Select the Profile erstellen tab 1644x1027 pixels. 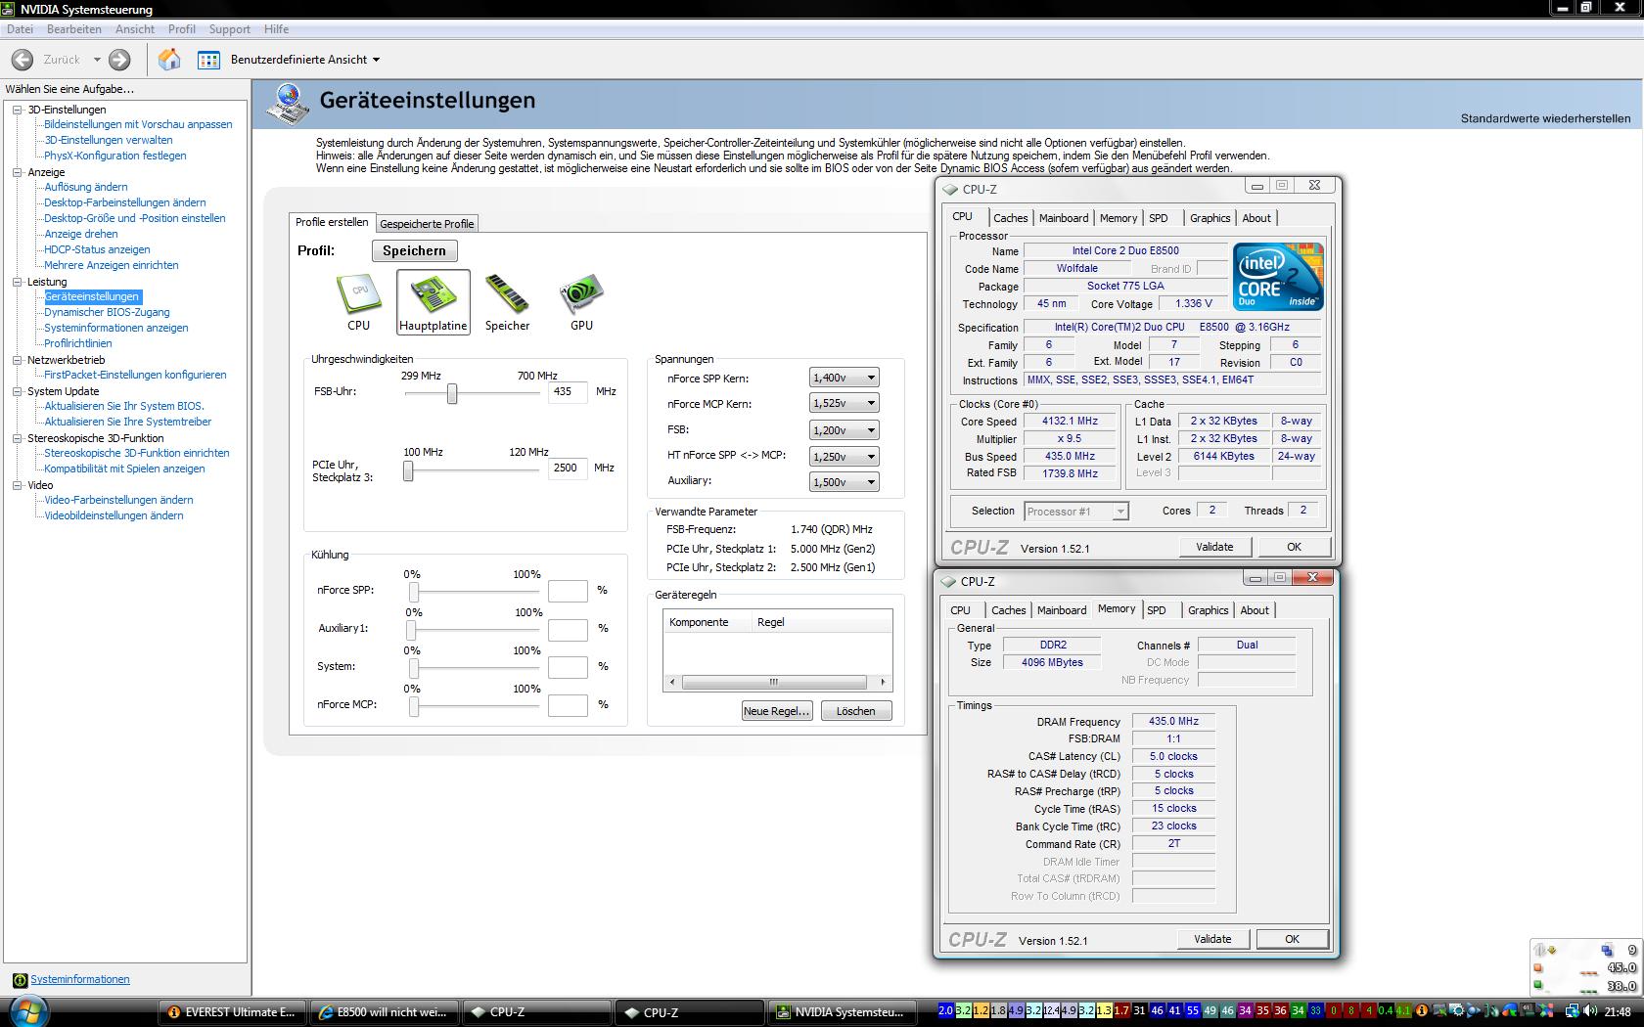click(333, 222)
